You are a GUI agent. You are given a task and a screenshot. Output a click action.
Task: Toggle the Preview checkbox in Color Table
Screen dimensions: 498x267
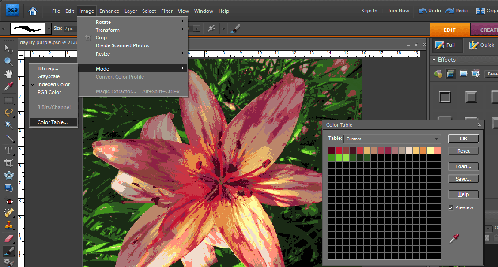tap(451, 207)
